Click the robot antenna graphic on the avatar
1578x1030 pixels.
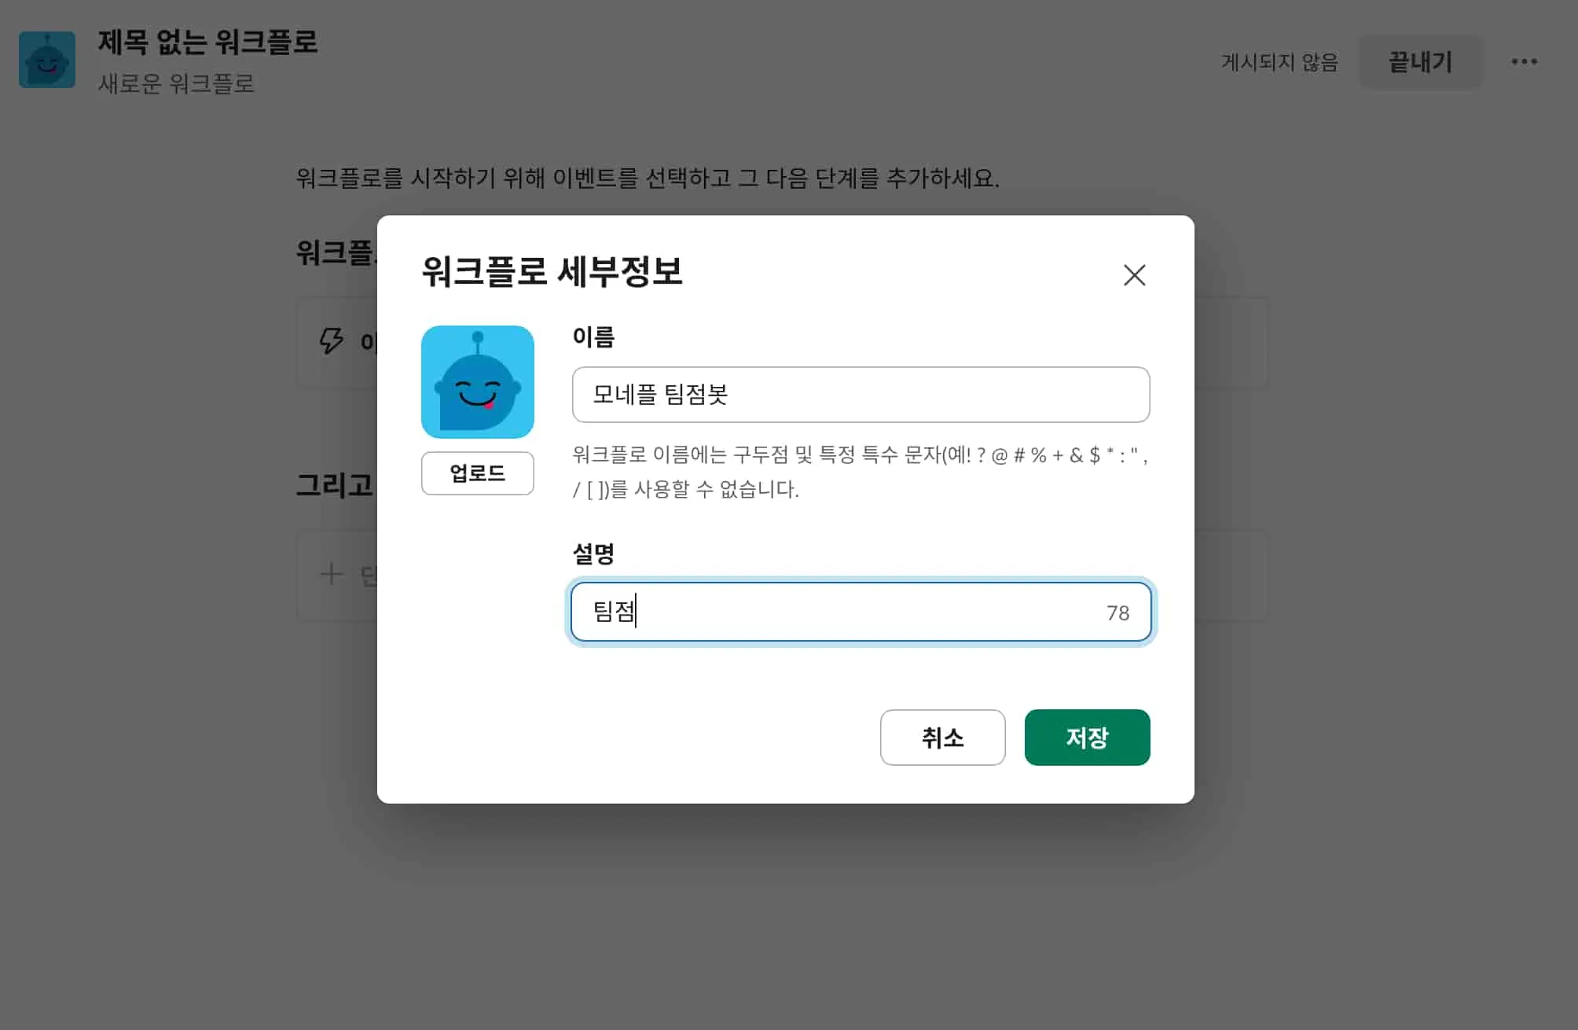click(477, 340)
